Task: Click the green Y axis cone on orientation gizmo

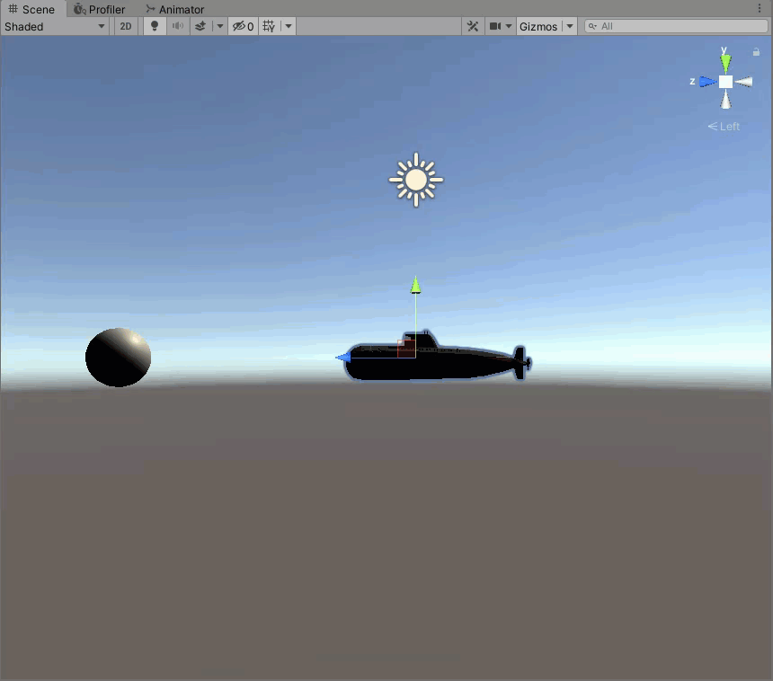Action: [x=725, y=63]
